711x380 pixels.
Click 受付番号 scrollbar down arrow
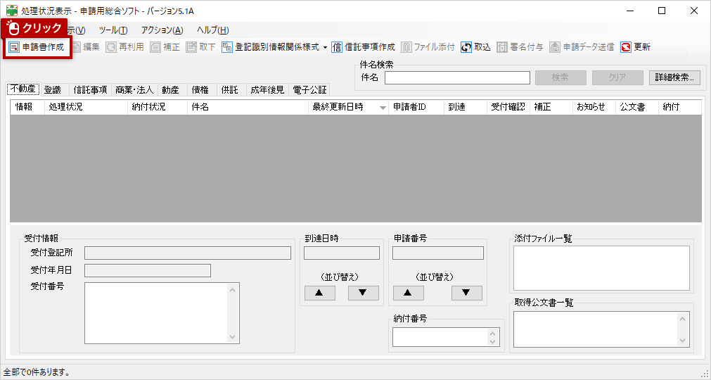[233, 337]
